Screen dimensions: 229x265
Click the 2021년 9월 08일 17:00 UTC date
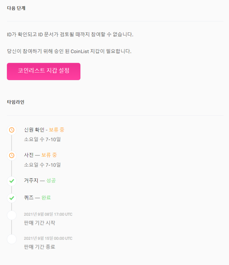(48, 214)
